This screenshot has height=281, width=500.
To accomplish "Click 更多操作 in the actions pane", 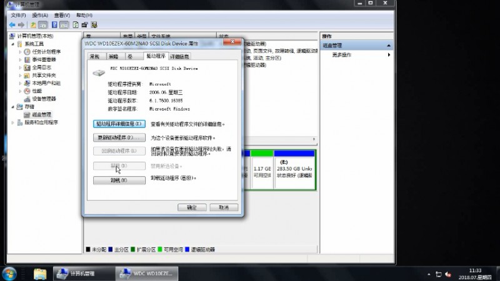I will [x=341, y=55].
